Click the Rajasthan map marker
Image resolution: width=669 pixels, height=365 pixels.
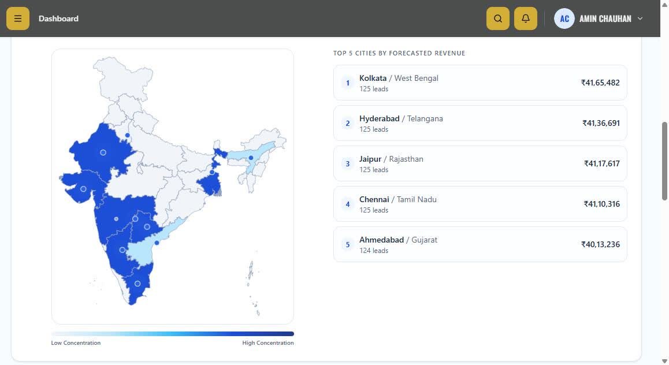coord(103,152)
